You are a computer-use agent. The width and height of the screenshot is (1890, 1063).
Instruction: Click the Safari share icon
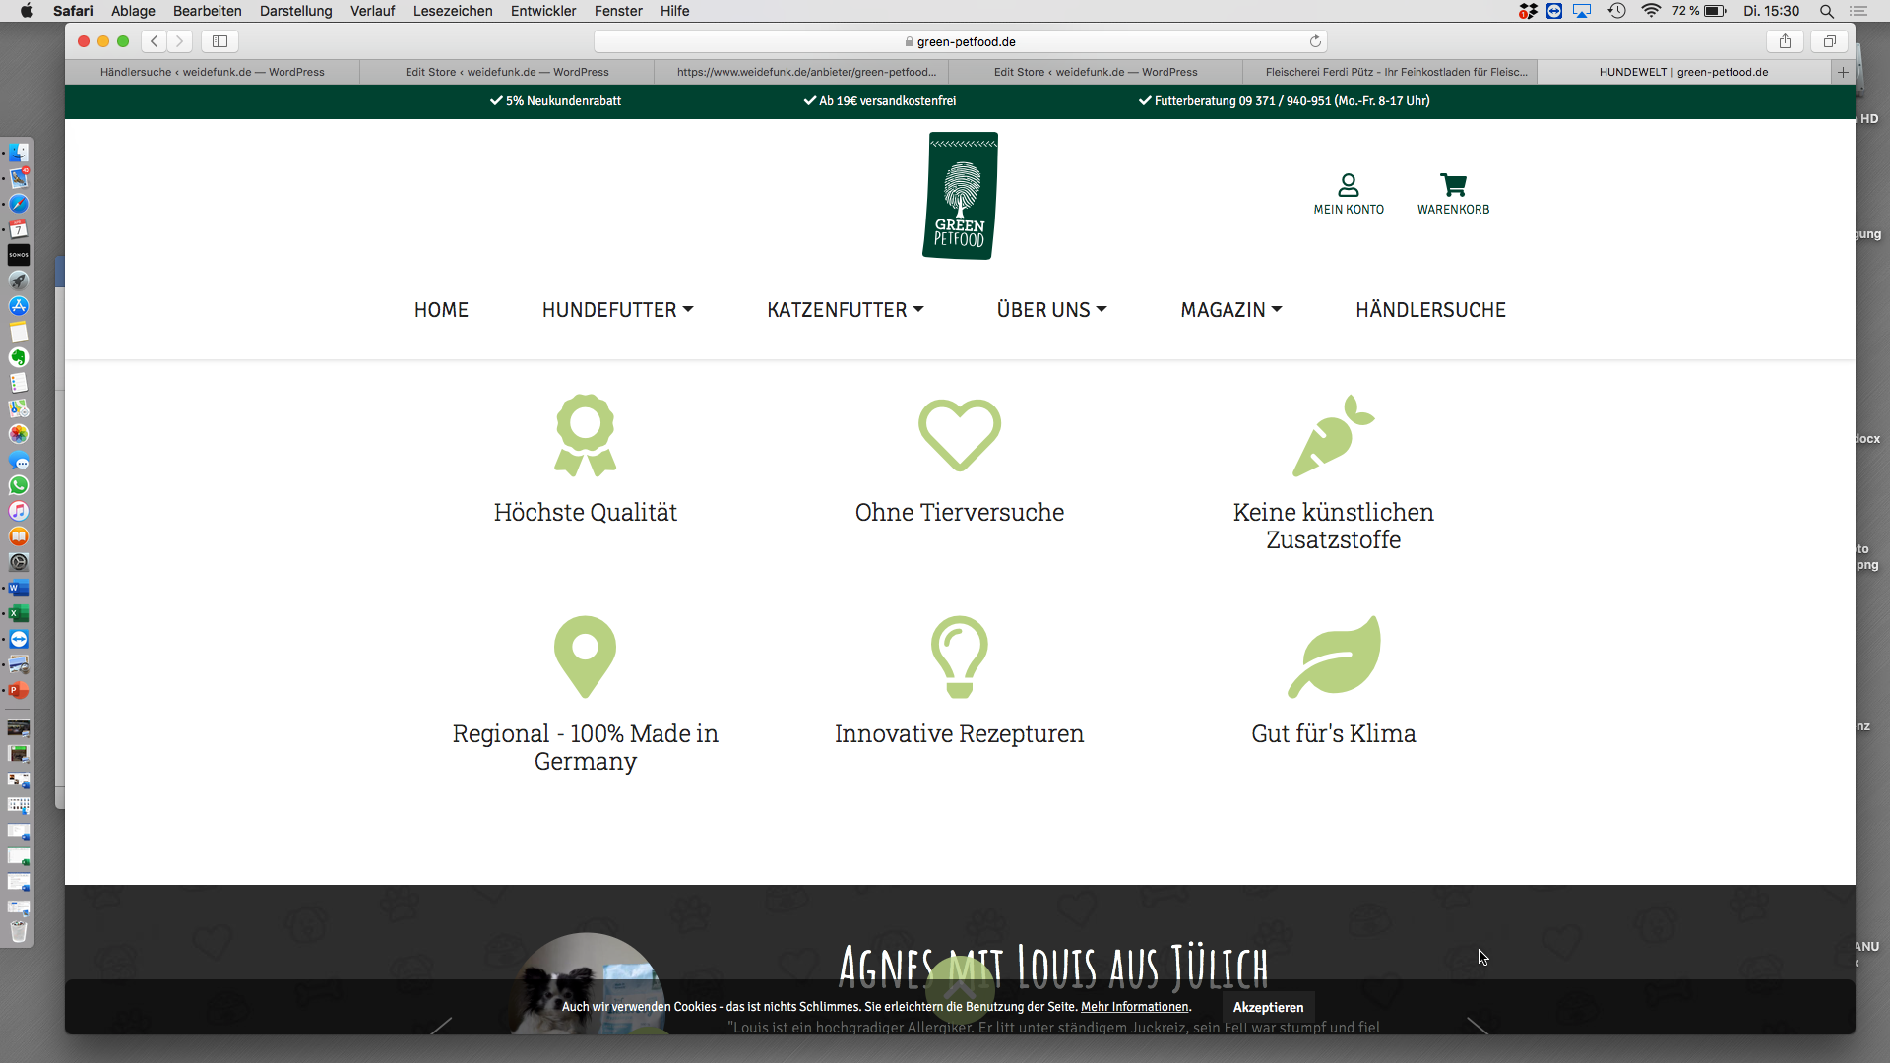[1785, 41]
